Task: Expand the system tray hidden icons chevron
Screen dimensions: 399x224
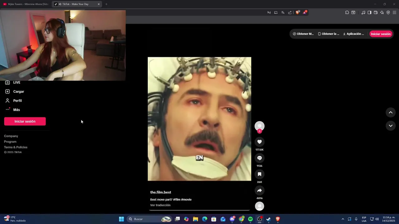Action: [x=343, y=219]
